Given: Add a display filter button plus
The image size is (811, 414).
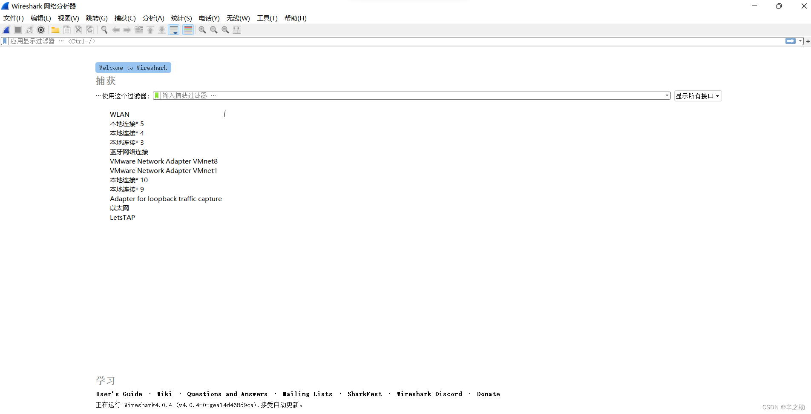Looking at the screenshot, I should pyautogui.click(x=808, y=41).
